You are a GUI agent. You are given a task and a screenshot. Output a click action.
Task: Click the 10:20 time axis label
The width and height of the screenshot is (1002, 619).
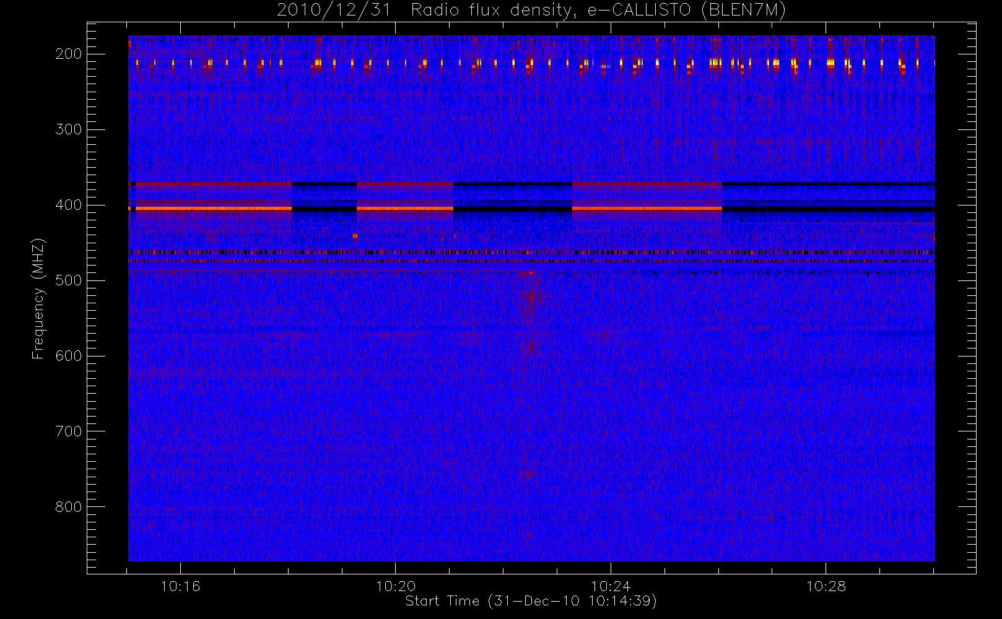(396, 586)
